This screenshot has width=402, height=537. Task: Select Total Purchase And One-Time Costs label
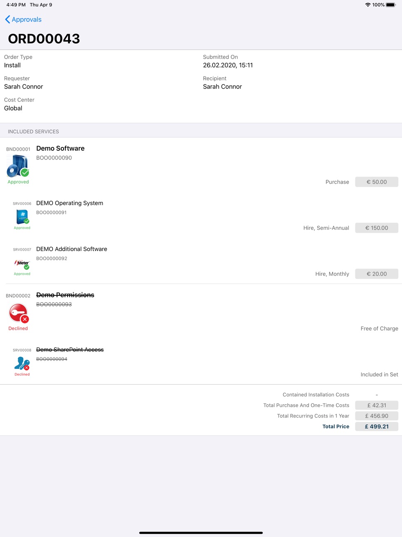[x=306, y=405]
